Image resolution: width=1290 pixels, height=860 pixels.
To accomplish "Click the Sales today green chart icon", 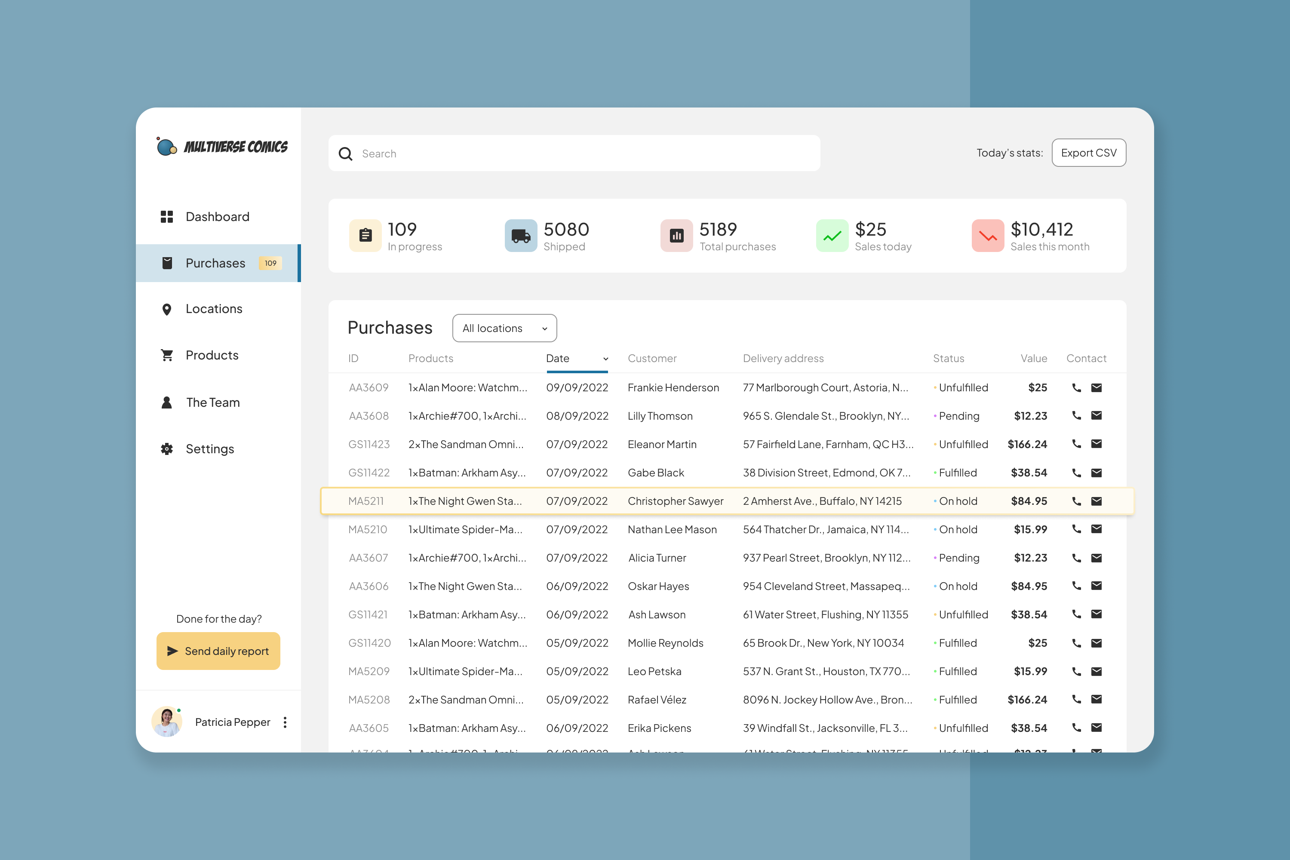I will click(832, 236).
